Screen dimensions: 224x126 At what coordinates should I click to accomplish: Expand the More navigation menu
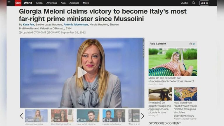86,3
